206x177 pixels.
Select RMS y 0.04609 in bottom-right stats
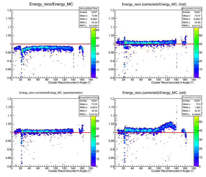pos(192,114)
